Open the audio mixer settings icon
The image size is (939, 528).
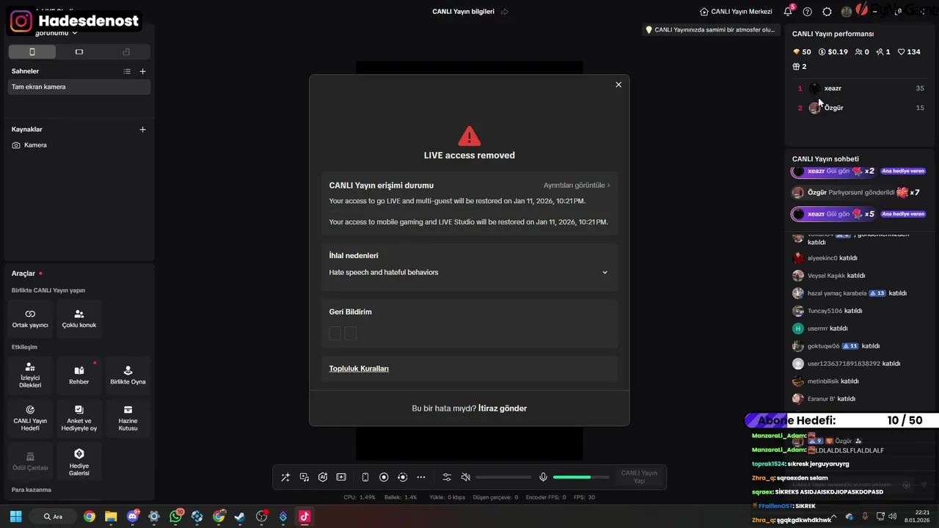[447, 477]
